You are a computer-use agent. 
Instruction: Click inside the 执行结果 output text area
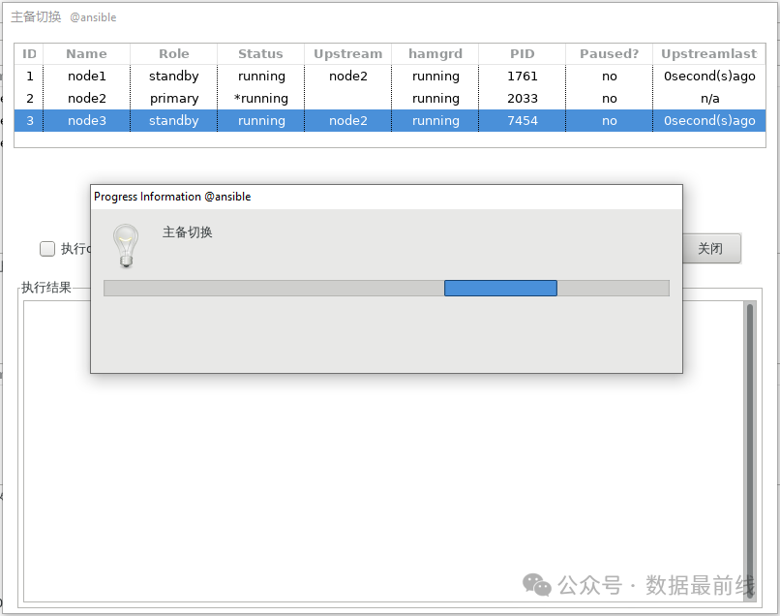[383, 450]
